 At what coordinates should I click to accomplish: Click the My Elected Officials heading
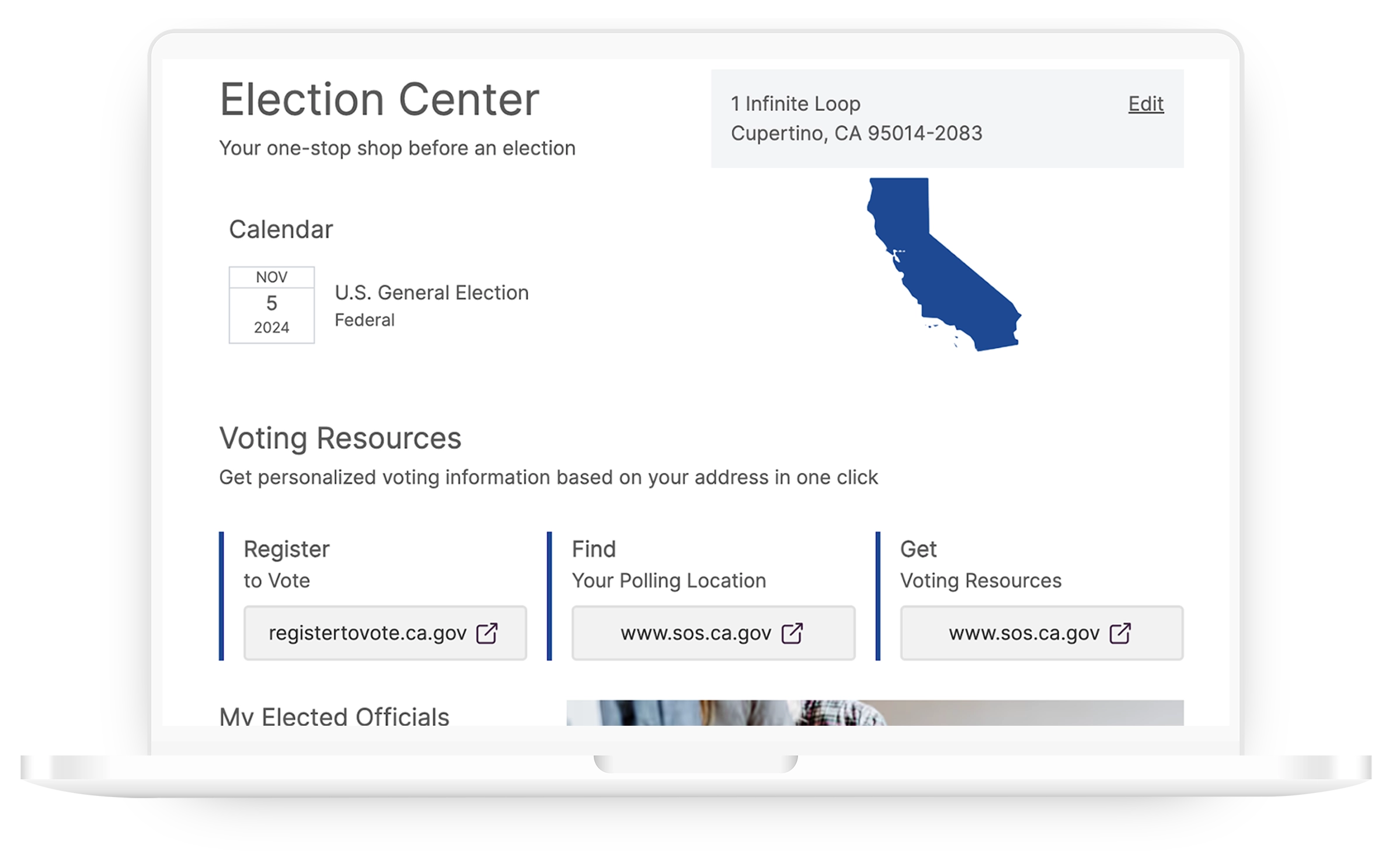click(334, 716)
